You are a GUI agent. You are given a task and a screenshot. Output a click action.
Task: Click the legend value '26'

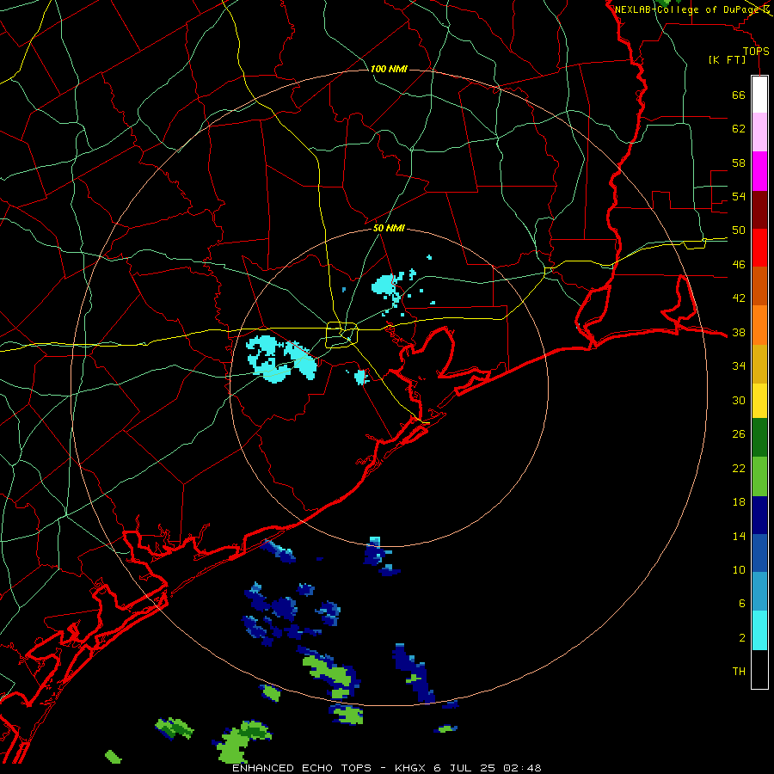(739, 434)
